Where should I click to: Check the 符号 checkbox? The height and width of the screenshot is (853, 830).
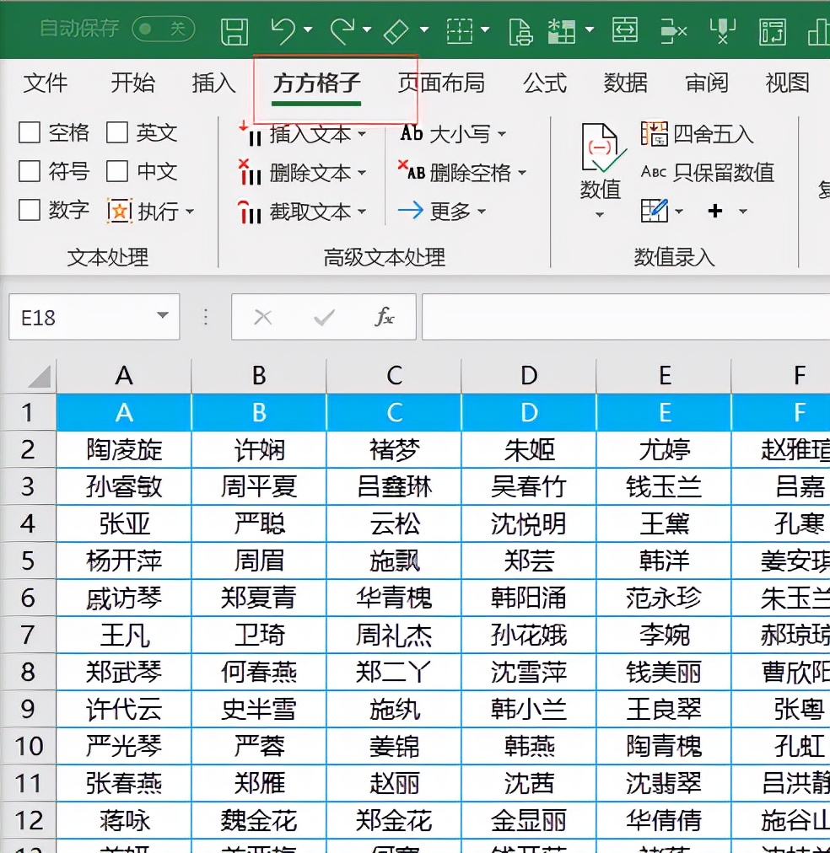(30, 171)
